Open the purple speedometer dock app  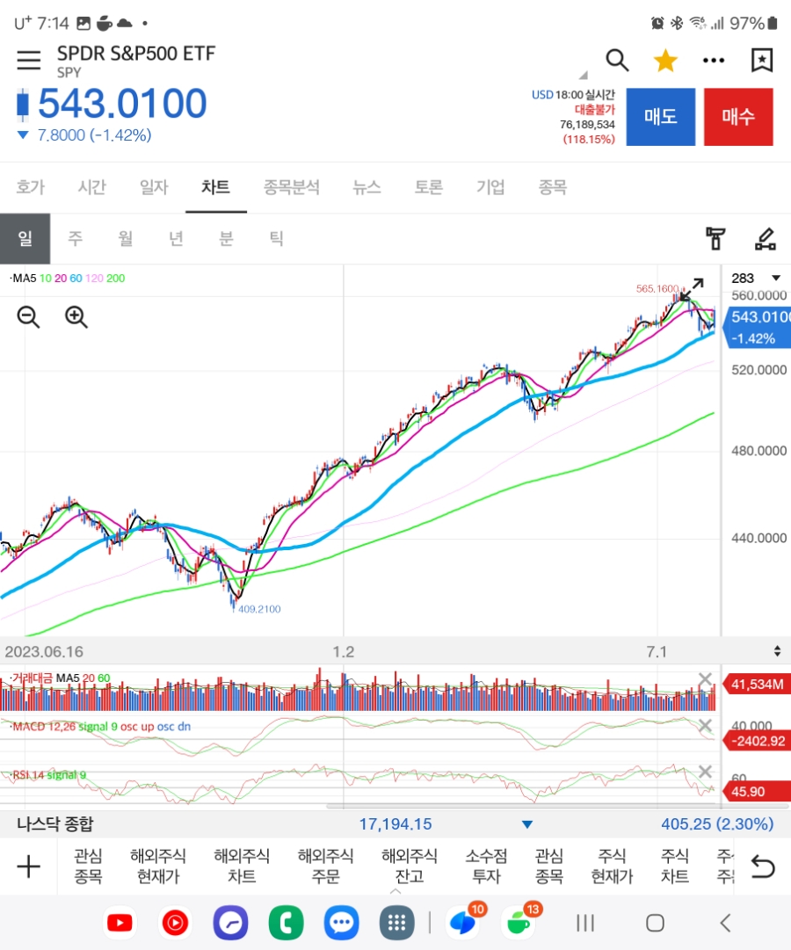(x=230, y=923)
